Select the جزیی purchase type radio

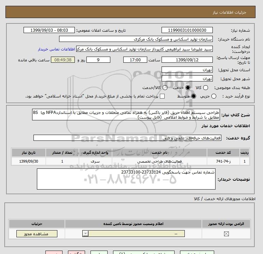(x=214, y=96)
